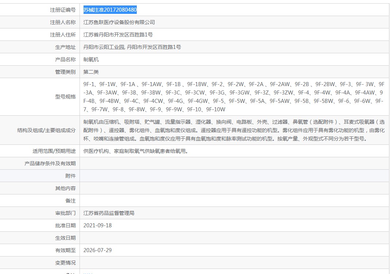
Task: Click intended use text 供医疗机构、家庭制取氧气
Action: coord(136,151)
